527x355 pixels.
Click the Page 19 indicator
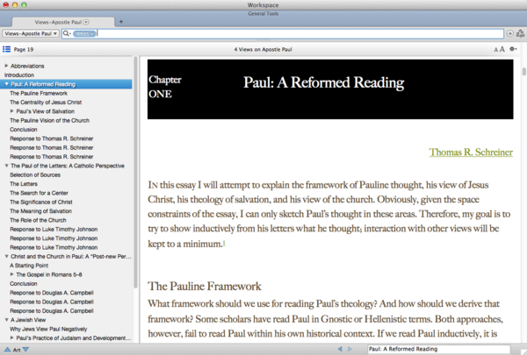(24, 49)
